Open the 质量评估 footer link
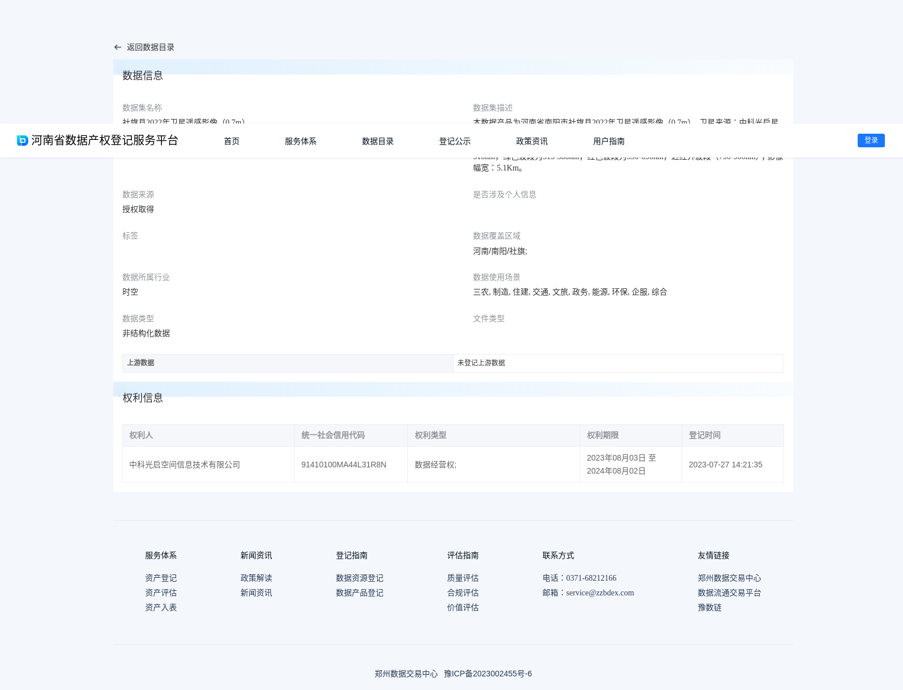903x690 pixels. coord(463,578)
